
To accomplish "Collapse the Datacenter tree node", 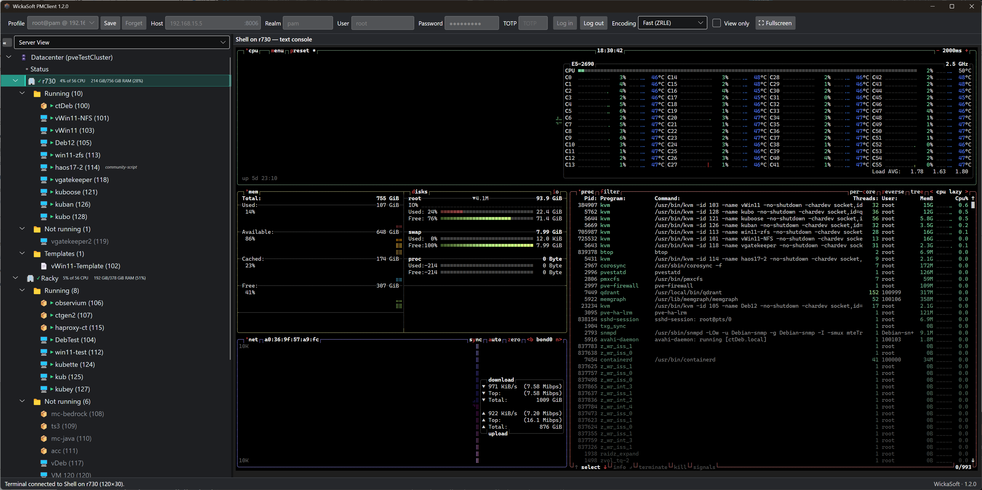I will tap(9, 57).
